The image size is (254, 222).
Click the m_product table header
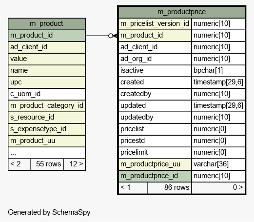coord(47,24)
